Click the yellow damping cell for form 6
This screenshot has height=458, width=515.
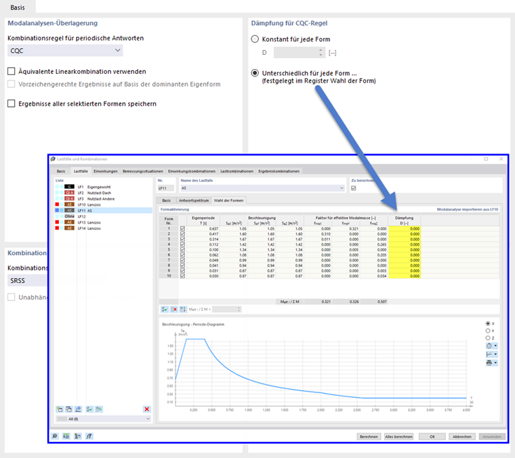tap(405, 255)
